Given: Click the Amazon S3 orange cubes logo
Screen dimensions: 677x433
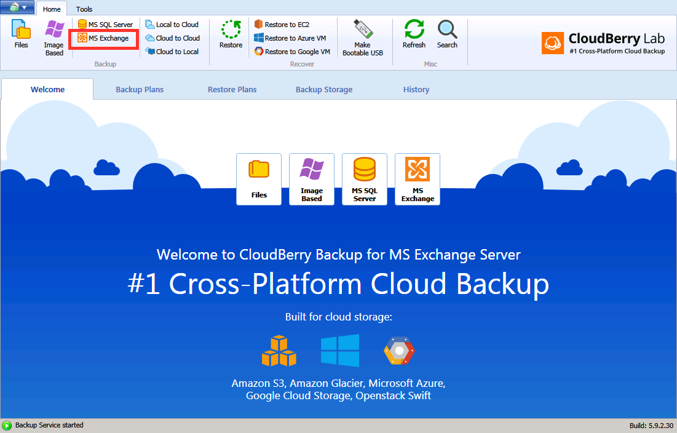Looking at the screenshot, I should pos(279,351).
